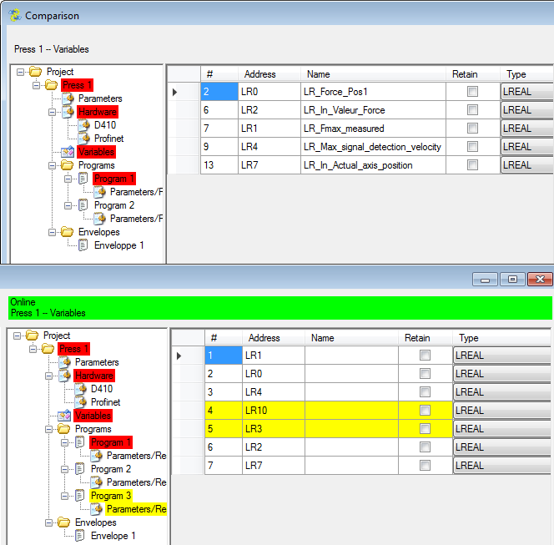Open Type LREAL dropdown for Online LR10 row
Image resolution: width=554 pixels, height=545 pixels.
click(x=502, y=411)
